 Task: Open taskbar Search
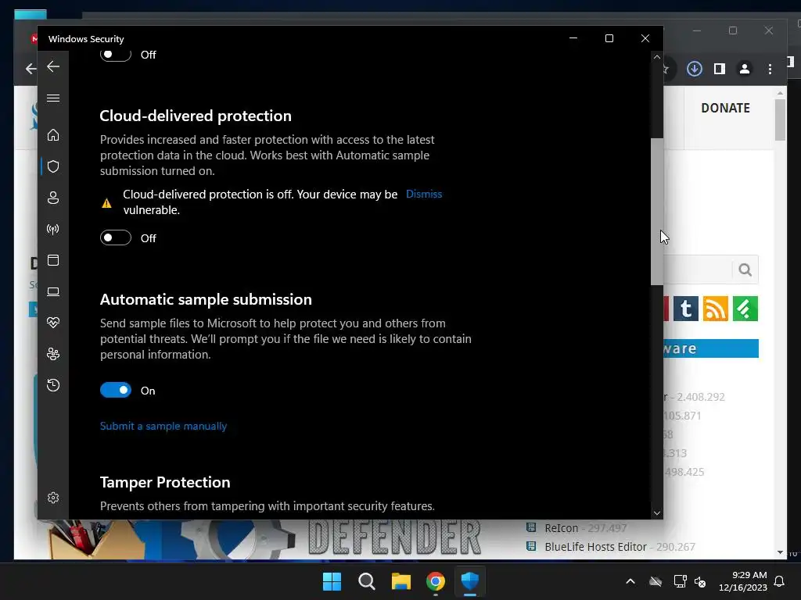click(366, 581)
